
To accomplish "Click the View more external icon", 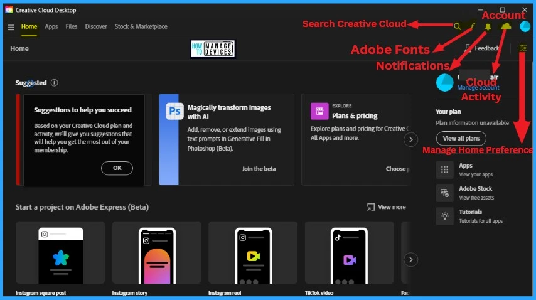I will click(x=370, y=207).
